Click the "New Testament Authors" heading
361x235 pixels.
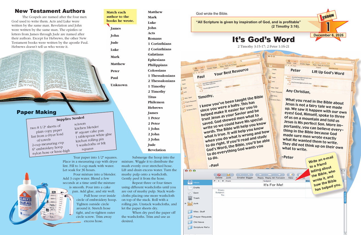coord(50,11)
